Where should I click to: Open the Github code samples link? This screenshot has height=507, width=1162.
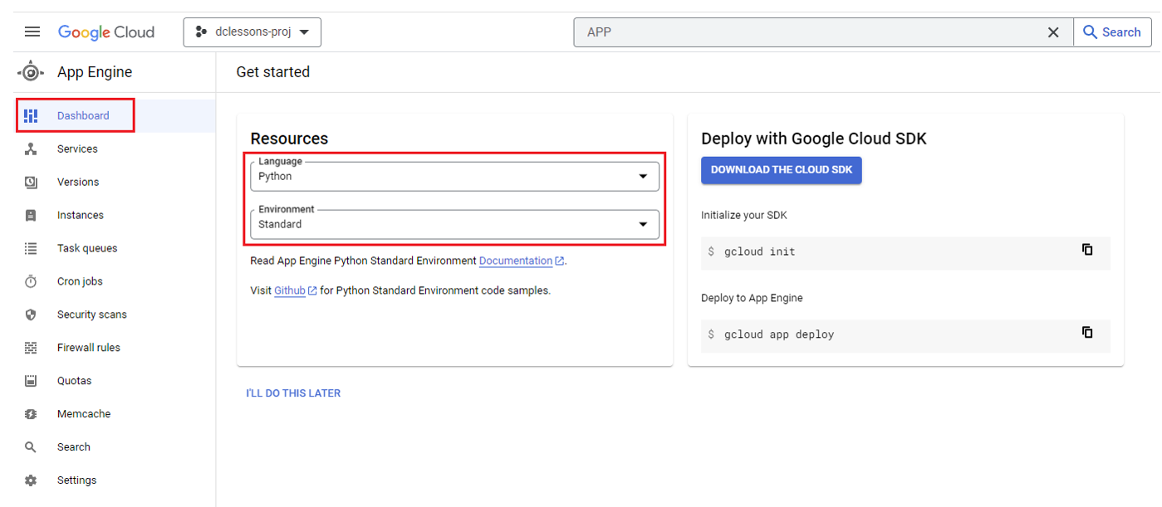[296, 290]
